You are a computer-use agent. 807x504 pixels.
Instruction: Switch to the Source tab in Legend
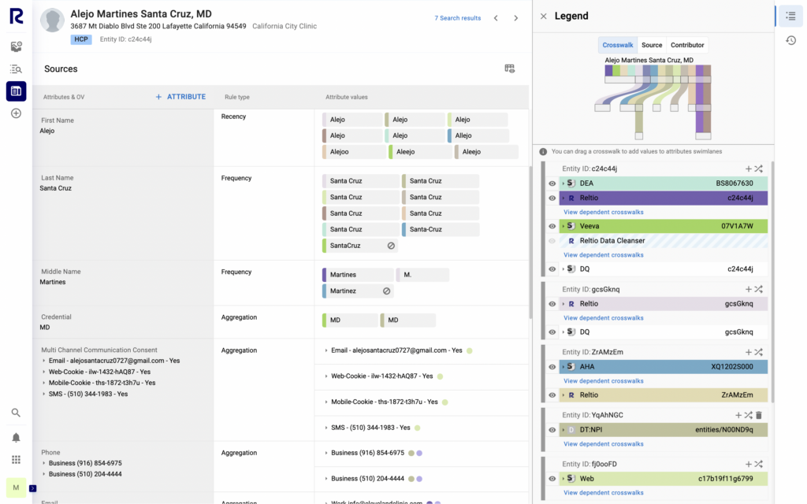point(652,45)
